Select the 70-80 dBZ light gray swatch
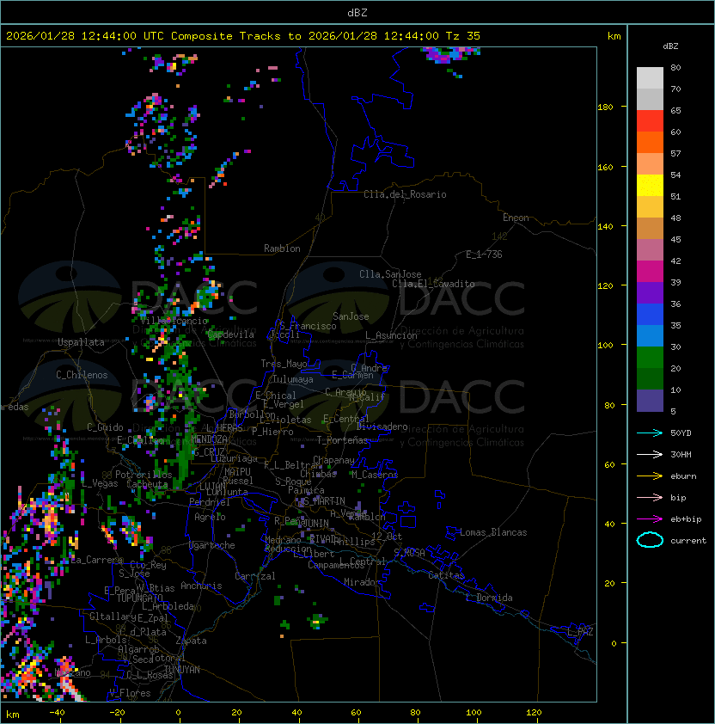 pyautogui.click(x=650, y=77)
